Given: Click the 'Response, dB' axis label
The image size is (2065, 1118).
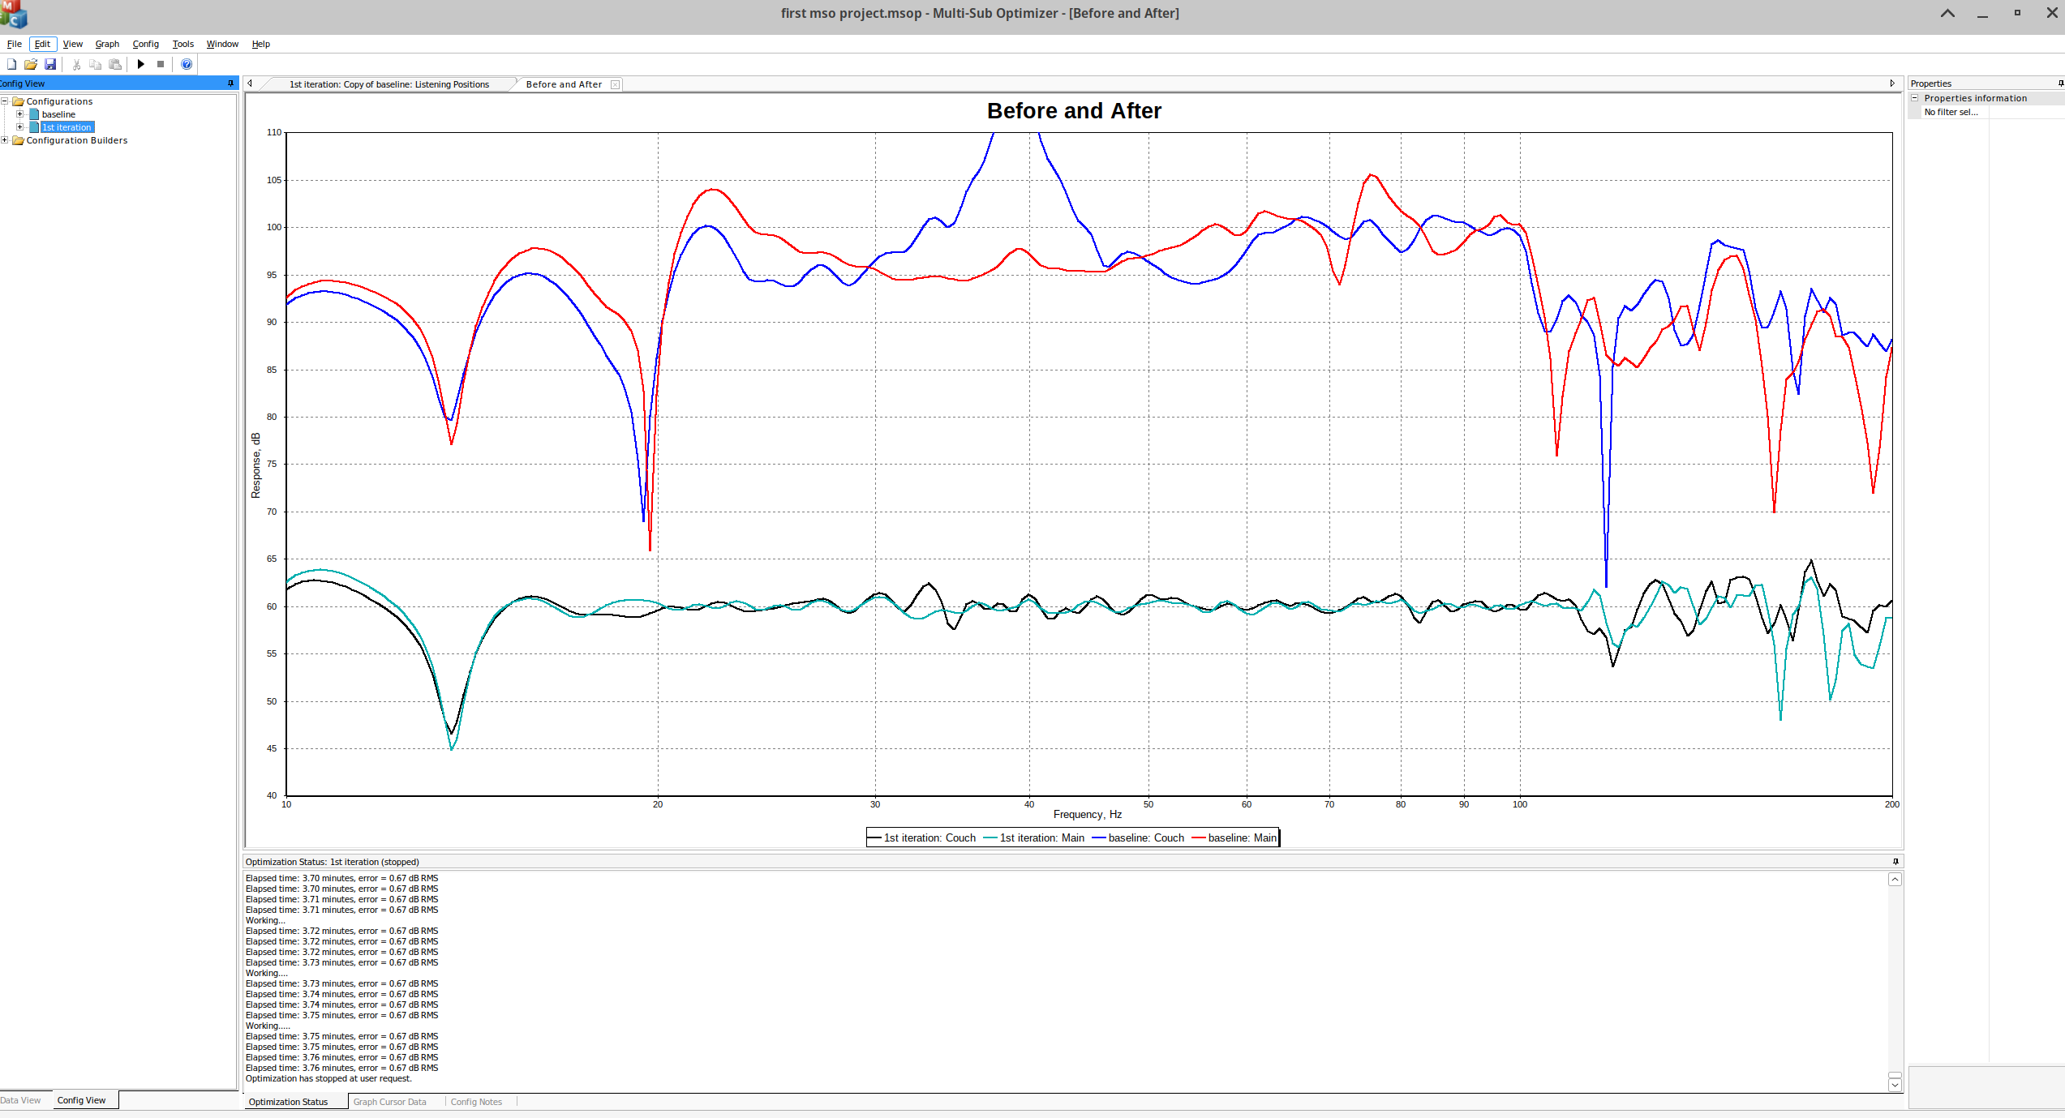Looking at the screenshot, I should [255, 465].
